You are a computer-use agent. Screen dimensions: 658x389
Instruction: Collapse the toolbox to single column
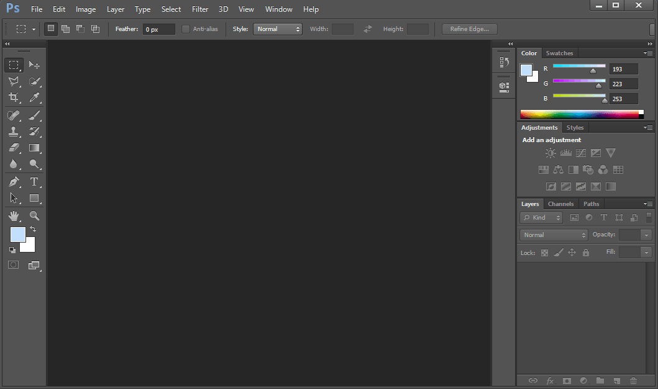[x=7, y=43]
